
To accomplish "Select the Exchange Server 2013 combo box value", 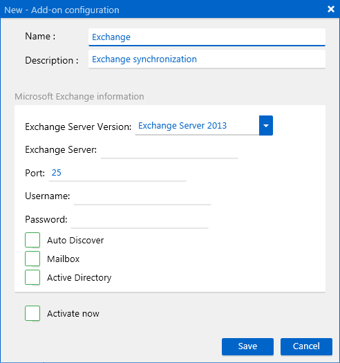I will pyautogui.click(x=197, y=125).
